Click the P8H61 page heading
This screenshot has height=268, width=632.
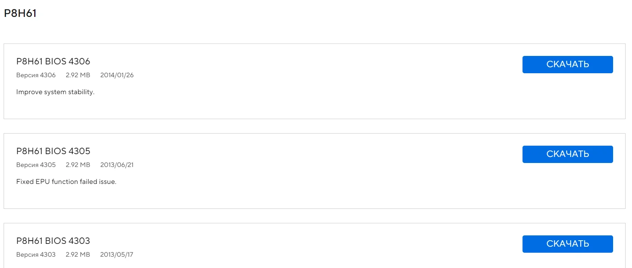coord(20,13)
